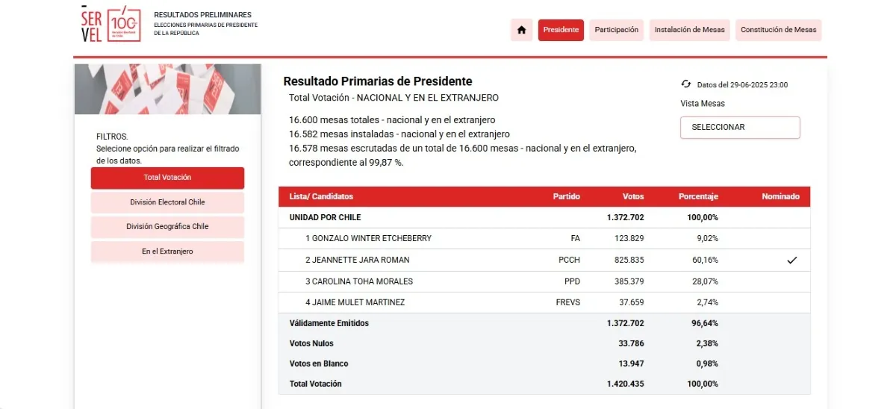Select División Electoral Chile filter

coord(167,202)
